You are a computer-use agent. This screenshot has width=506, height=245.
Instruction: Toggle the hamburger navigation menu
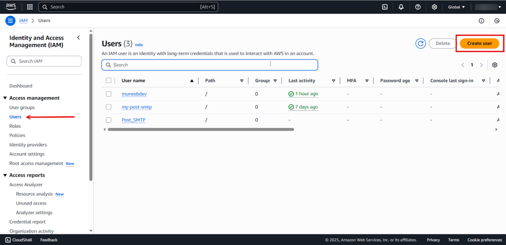click(x=10, y=21)
